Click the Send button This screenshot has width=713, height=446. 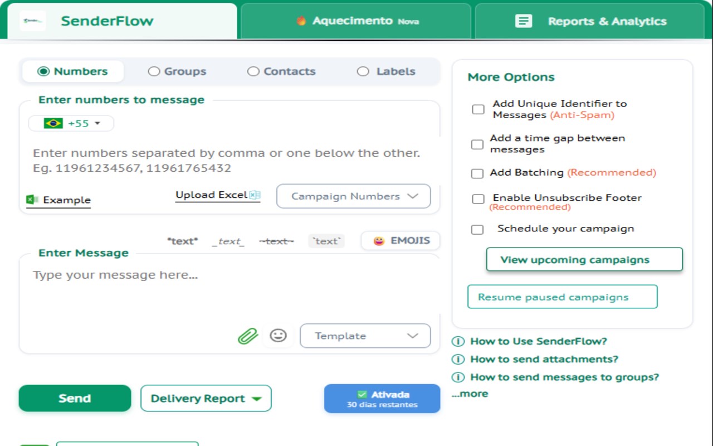coord(75,399)
